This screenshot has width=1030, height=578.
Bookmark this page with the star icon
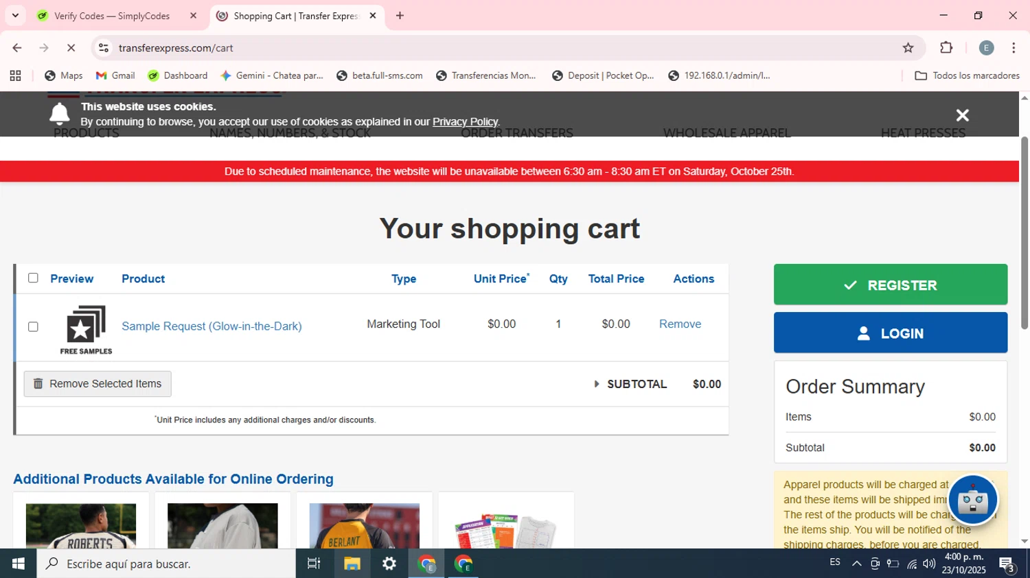click(908, 48)
